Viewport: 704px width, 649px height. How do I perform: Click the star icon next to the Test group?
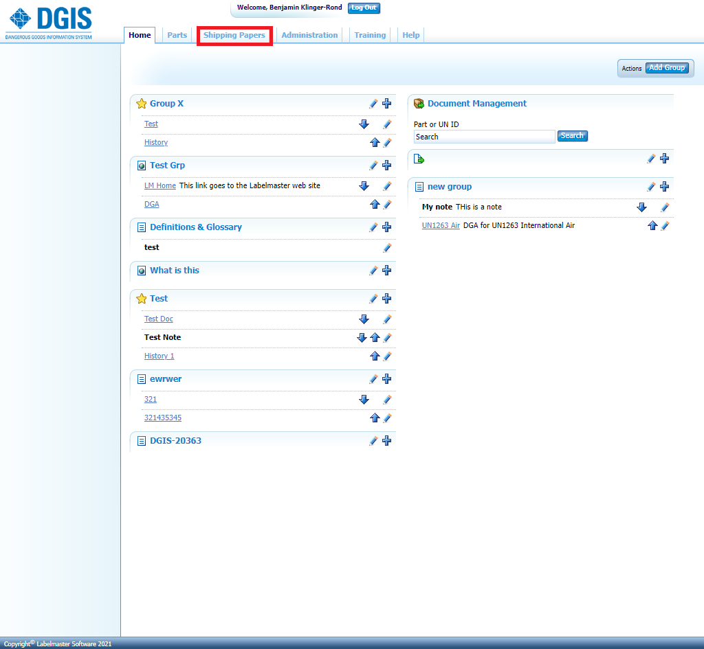pyautogui.click(x=142, y=298)
